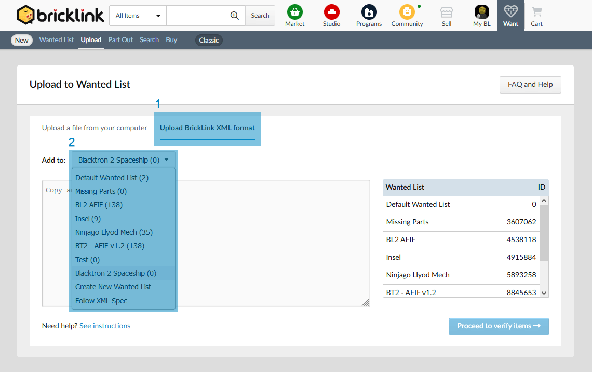Click ID value 3607062
The height and width of the screenshot is (372, 592).
click(x=521, y=222)
